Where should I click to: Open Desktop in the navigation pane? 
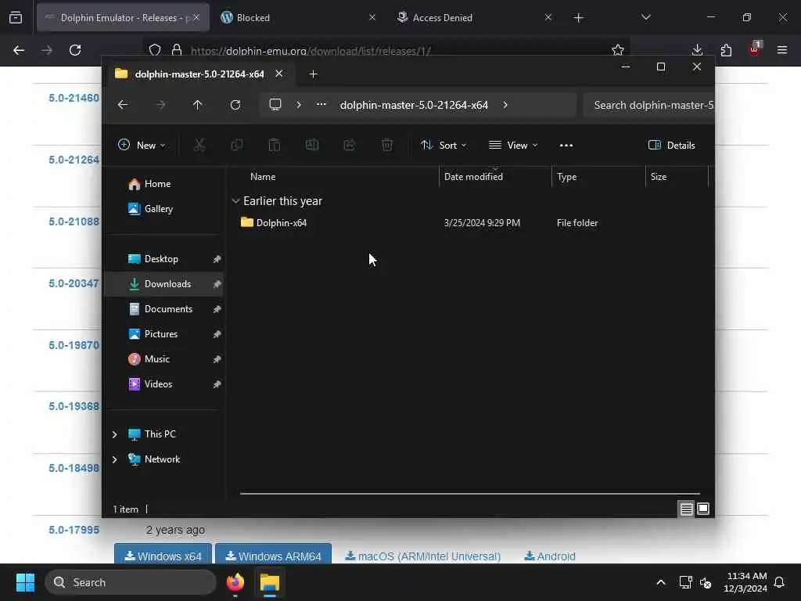coord(164,259)
